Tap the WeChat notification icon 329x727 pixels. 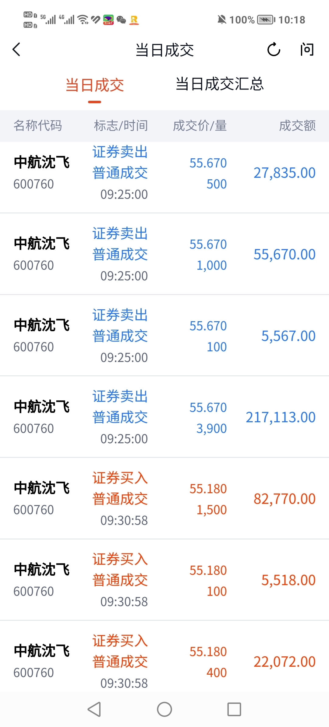(x=121, y=20)
